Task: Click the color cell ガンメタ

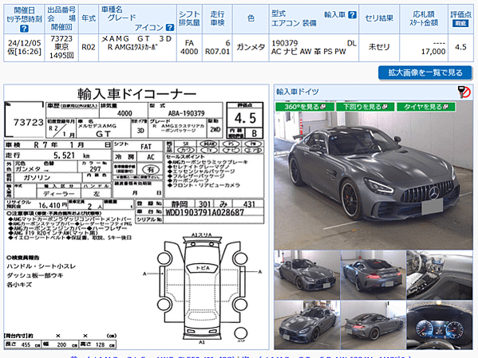Action: pyautogui.click(x=251, y=47)
